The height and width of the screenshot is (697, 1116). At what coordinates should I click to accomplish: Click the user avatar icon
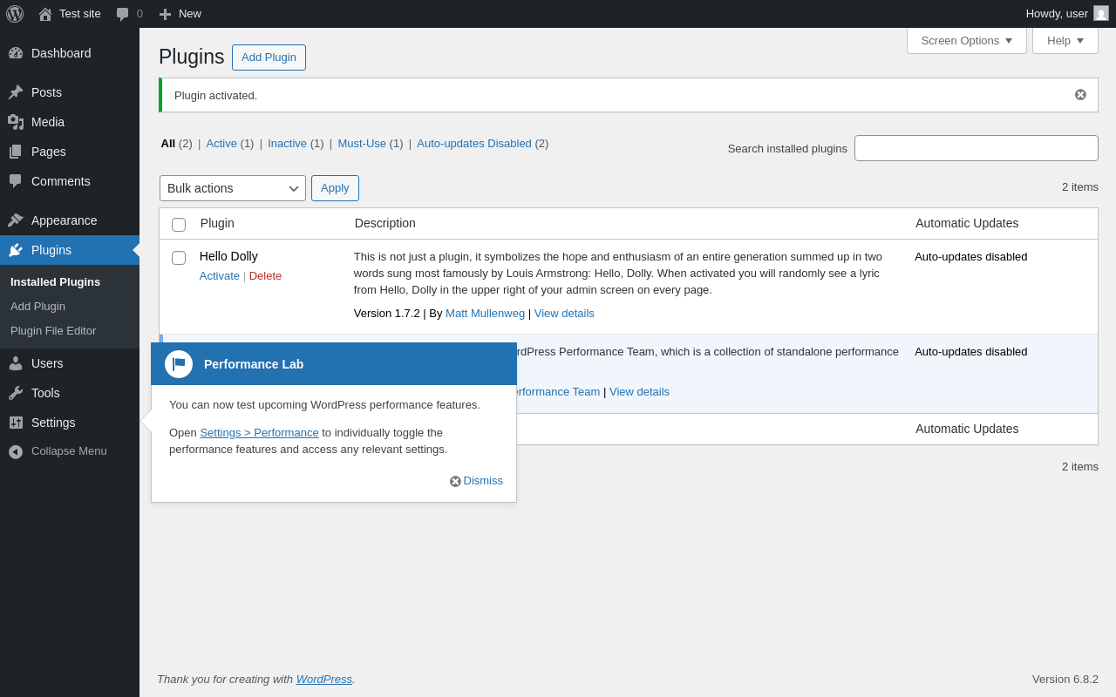tap(1101, 13)
